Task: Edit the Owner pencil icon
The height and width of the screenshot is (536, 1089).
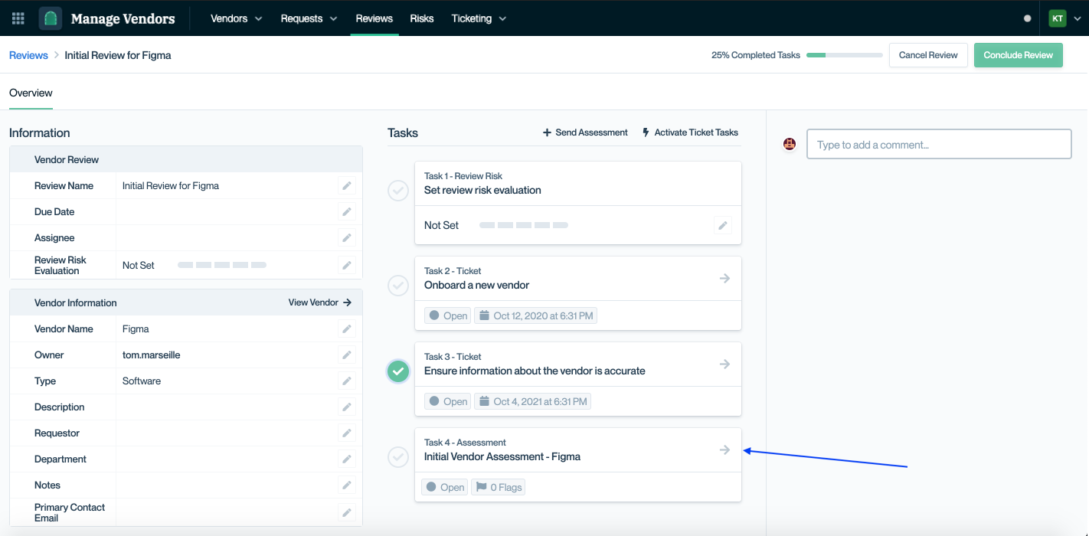Action: pos(347,355)
